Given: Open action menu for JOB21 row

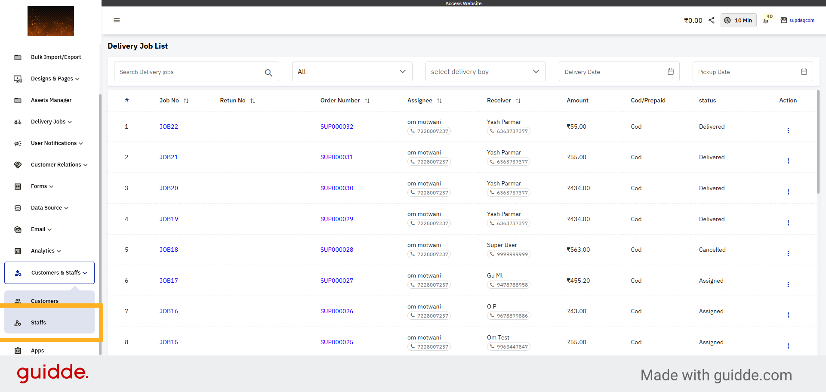Looking at the screenshot, I should [788, 161].
